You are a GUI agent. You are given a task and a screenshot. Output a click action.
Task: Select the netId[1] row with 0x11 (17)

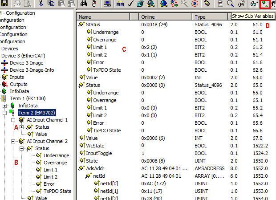click(176, 191)
